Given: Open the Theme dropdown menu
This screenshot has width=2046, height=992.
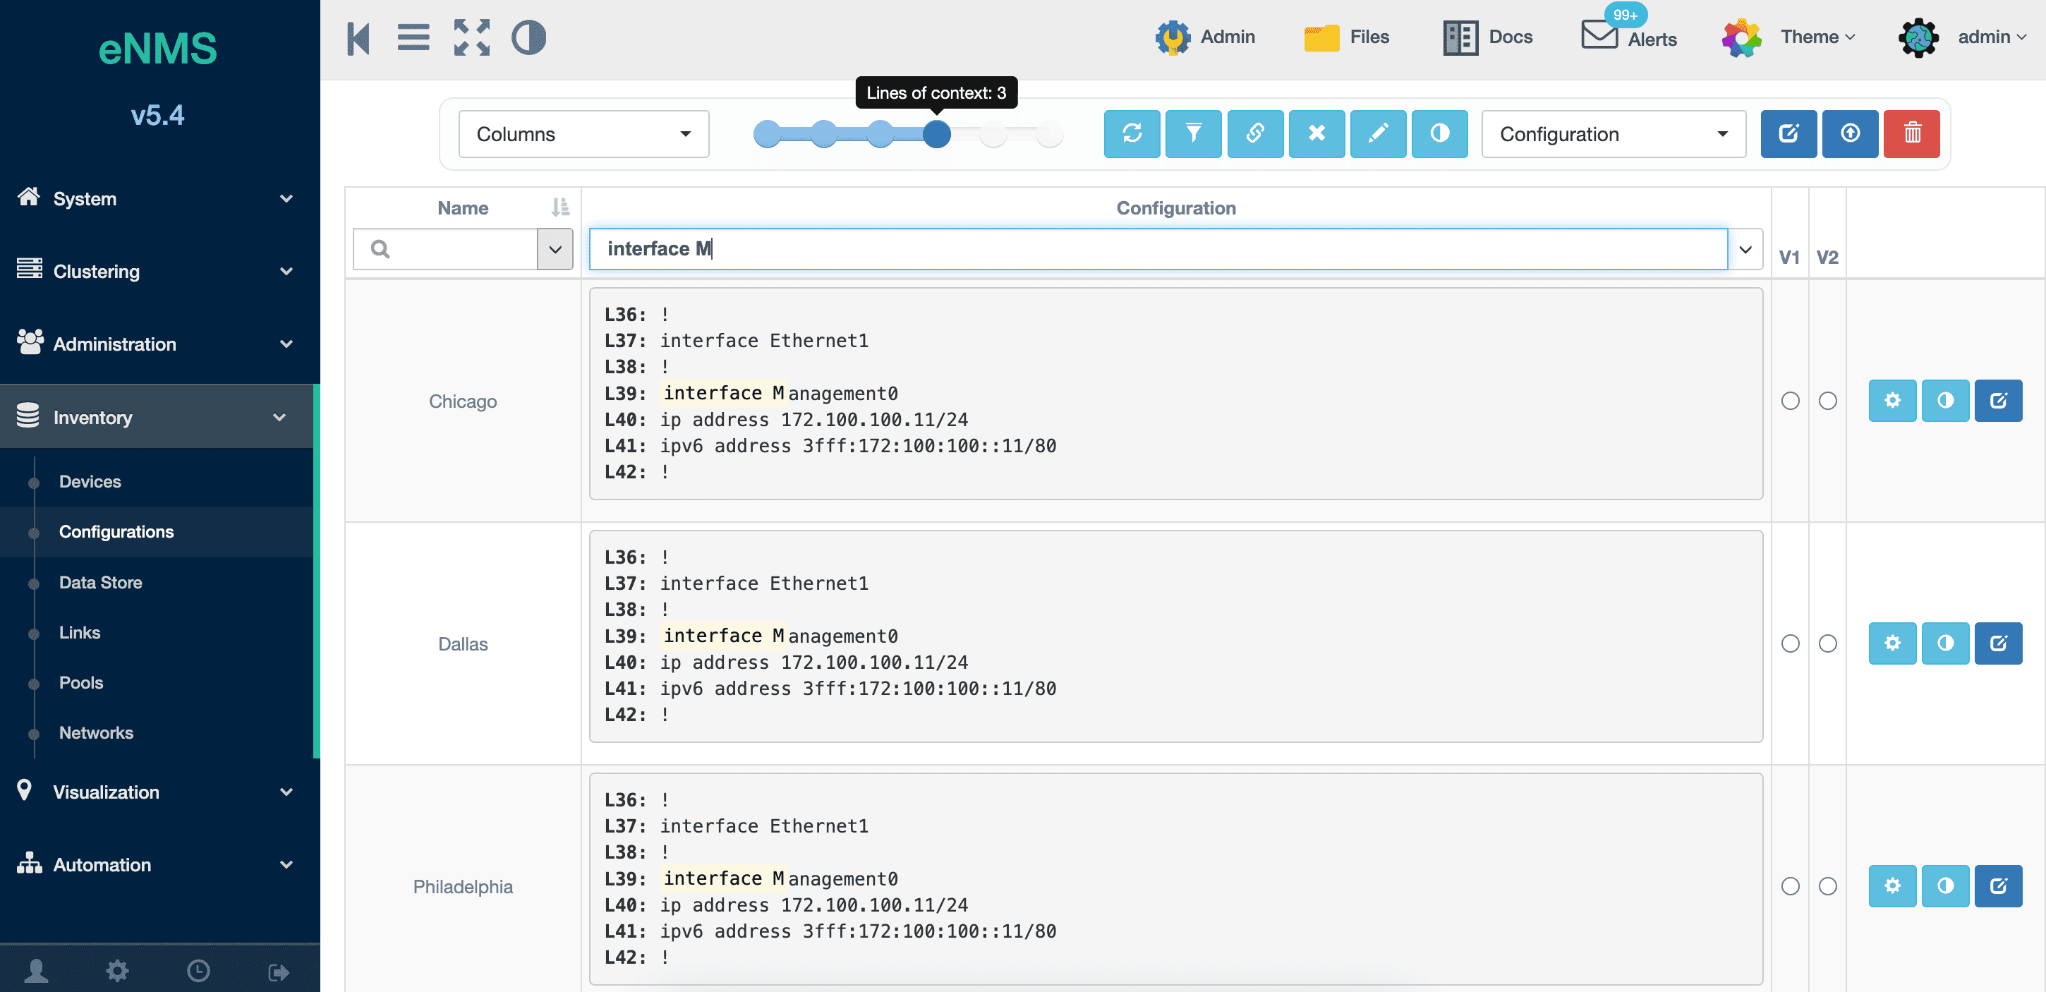Looking at the screenshot, I should pyautogui.click(x=1788, y=37).
